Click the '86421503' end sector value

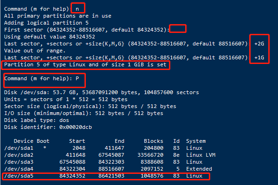tap(111, 176)
